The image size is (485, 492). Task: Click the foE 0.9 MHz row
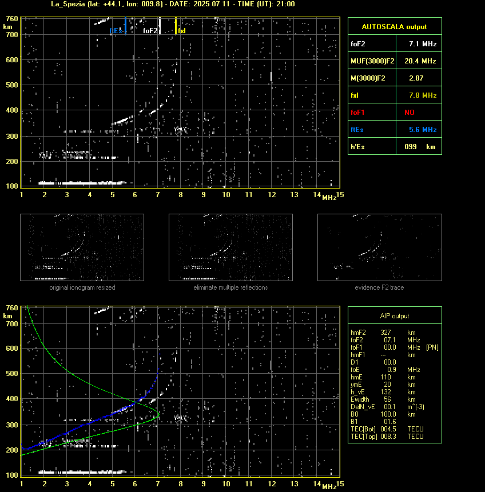point(385,370)
